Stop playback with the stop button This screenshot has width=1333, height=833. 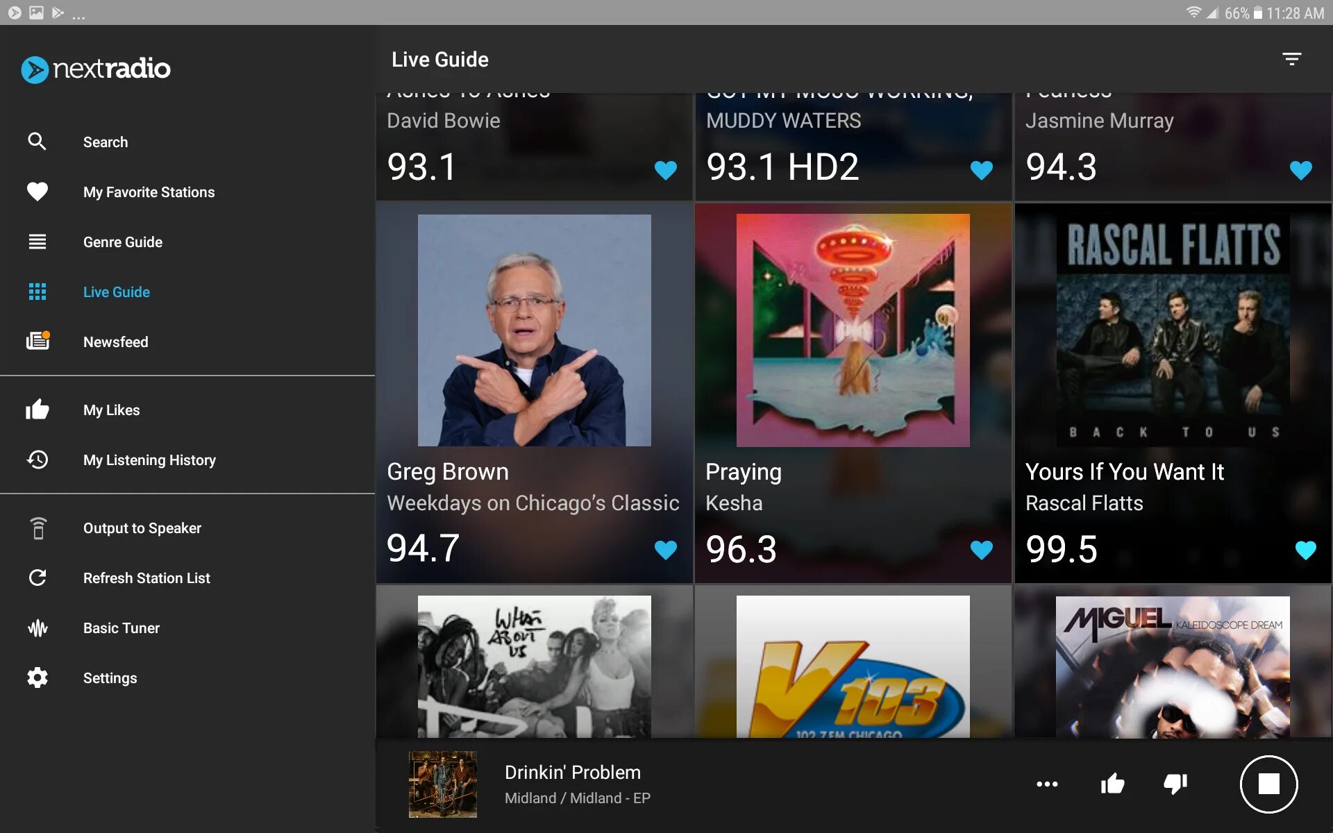pos(1268,784)
